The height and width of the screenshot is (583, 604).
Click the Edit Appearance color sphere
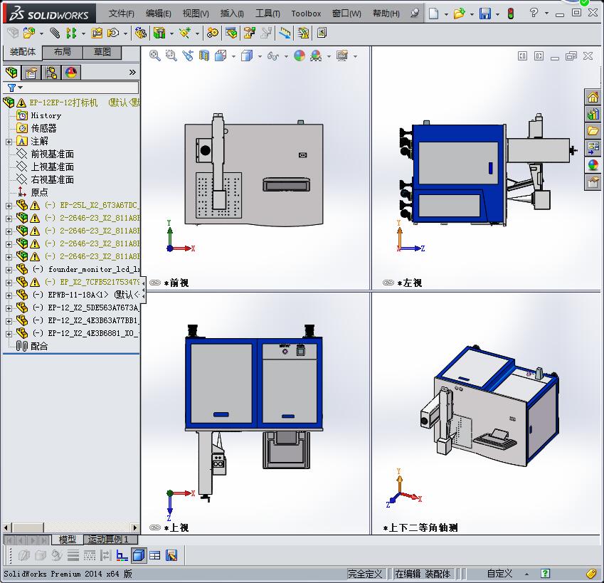[300, 56]
